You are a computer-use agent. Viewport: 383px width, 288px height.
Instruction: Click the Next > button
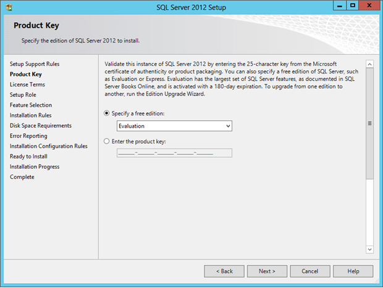coord(267,271)
